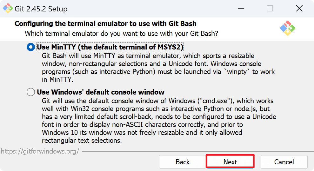Click the greyed-out maximize button

click(x=270, y=9)
